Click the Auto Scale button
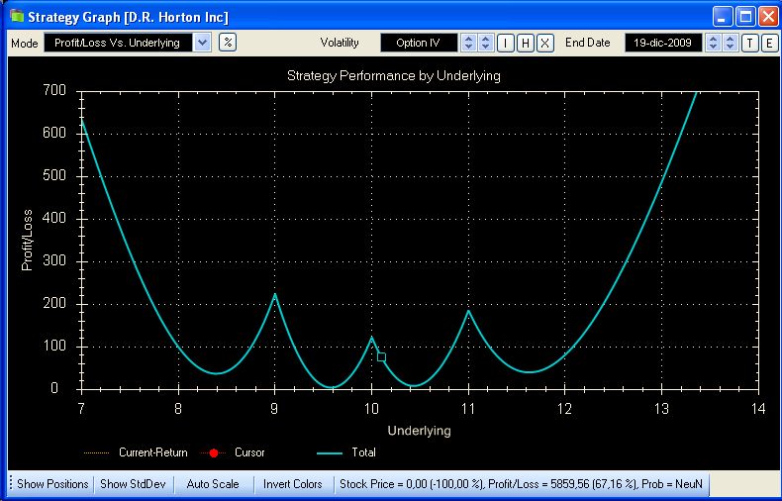The height and width of the screenshot is (501, 782). point(213,483)
